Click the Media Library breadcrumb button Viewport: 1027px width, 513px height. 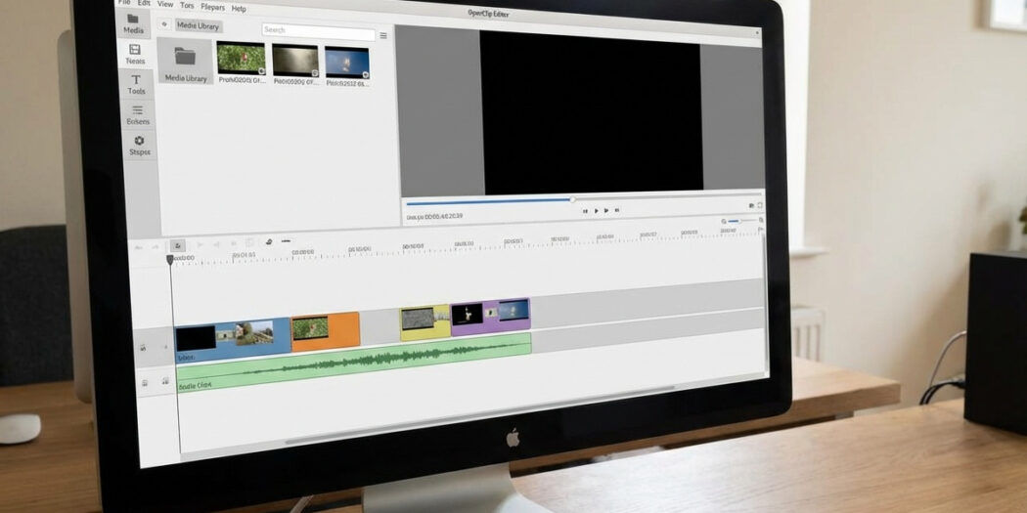[199, 26]
